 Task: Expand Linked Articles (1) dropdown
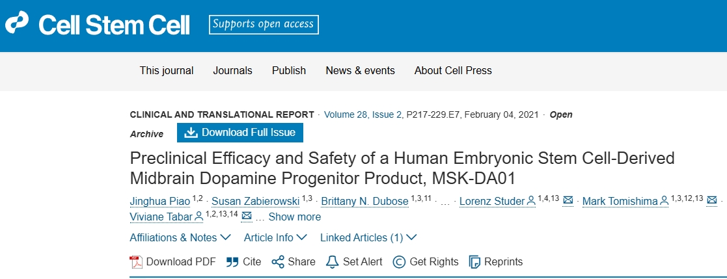[x=368, y=238]
